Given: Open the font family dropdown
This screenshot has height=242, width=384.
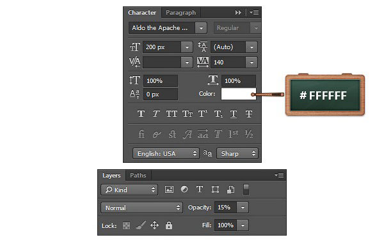Looking at the screenshot, I should (x=201, y=28).
